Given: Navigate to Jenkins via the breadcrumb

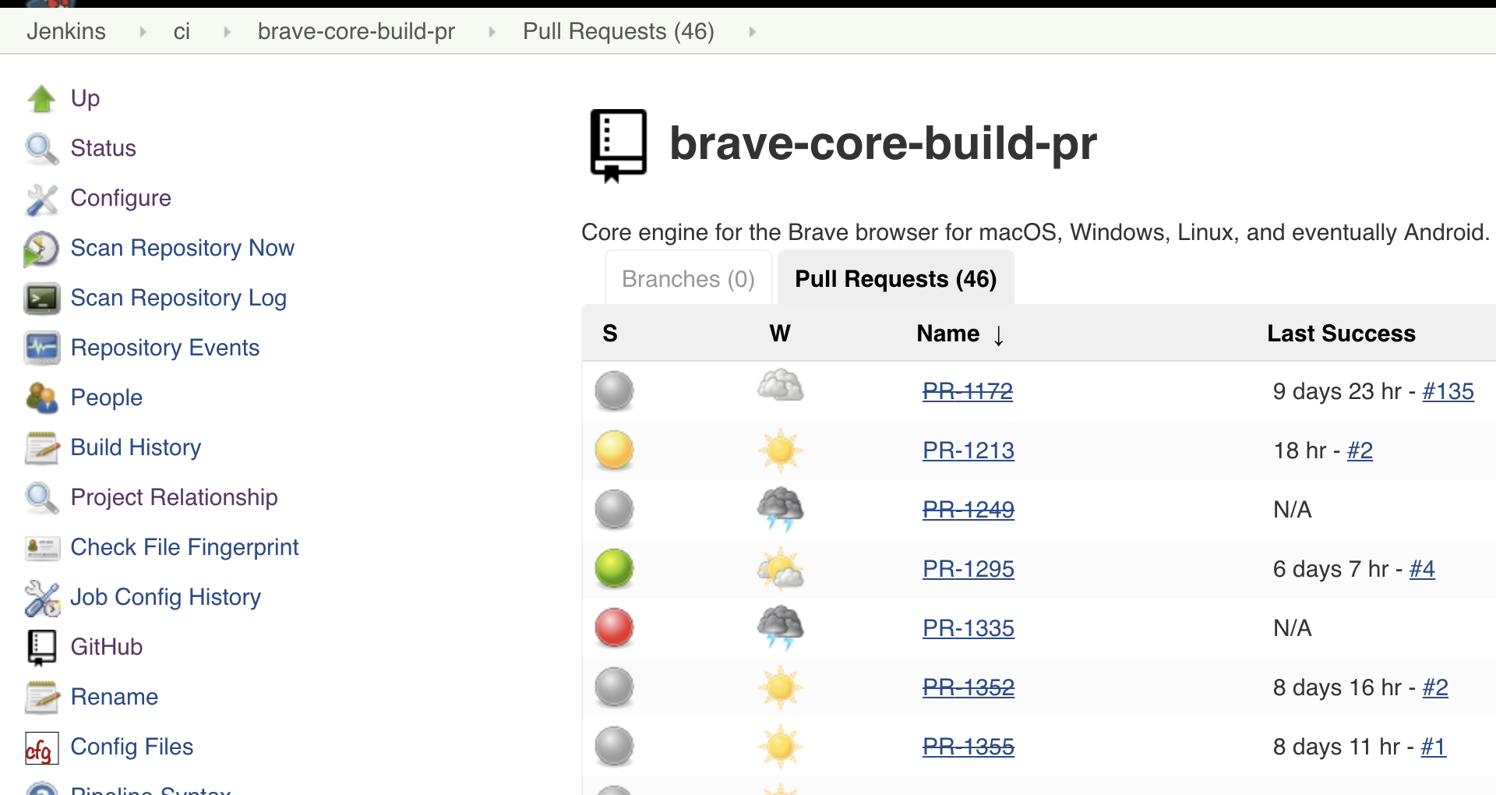Looking at the screenshot, I should tap(66, 31).
